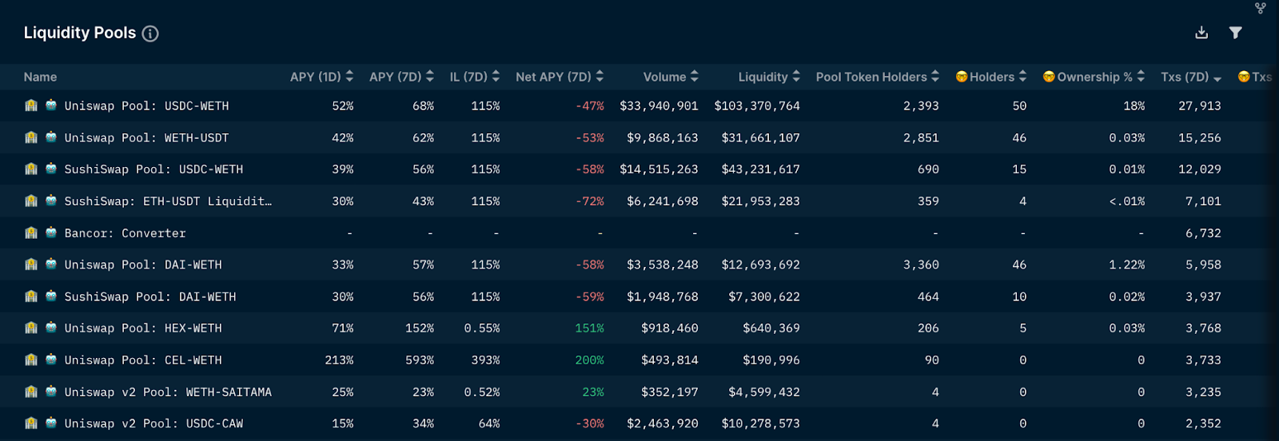Sort table by Liquidity column
The image size is (1279, 441).
769,77
